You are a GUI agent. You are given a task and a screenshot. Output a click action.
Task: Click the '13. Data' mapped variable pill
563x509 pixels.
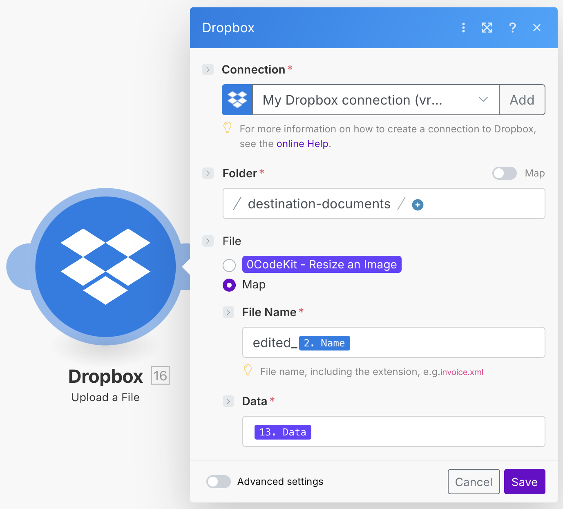[x=283, y=432]
